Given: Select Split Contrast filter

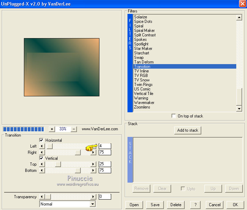Looking at the screenshot, I should point(145,35).
